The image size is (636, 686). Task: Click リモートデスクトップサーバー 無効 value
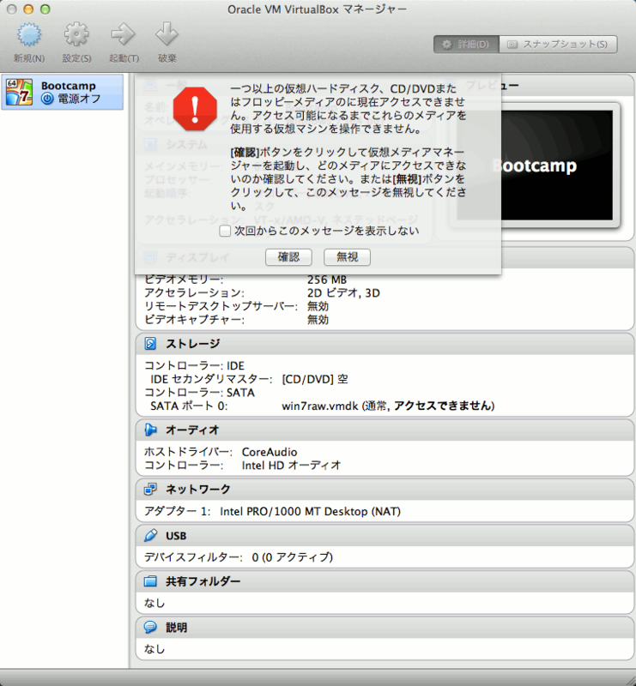tap(318, 306)
